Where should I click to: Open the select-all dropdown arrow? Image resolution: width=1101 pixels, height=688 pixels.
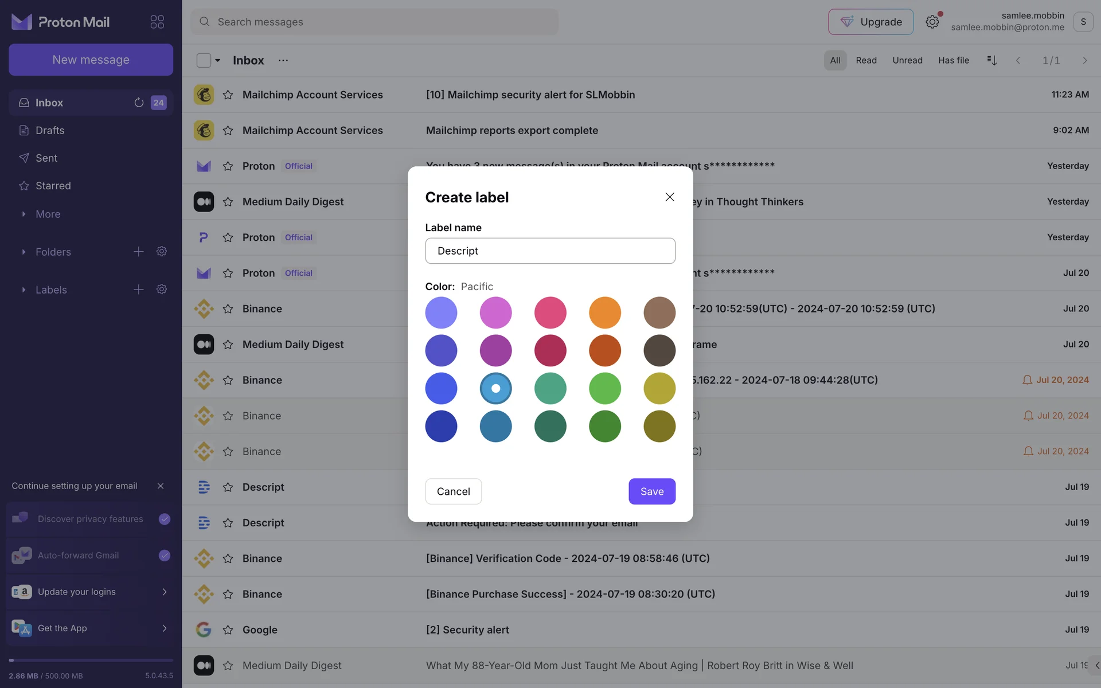[x=218, y=60]
